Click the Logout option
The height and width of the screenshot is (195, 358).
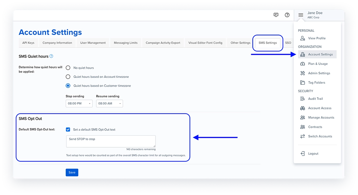point(313,154)
